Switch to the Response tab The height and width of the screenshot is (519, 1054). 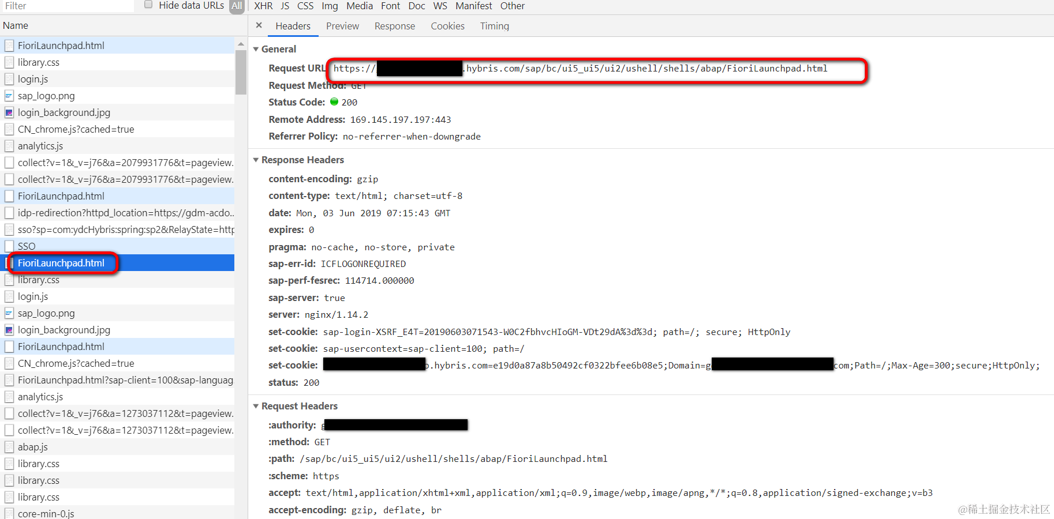pos(395,26)
